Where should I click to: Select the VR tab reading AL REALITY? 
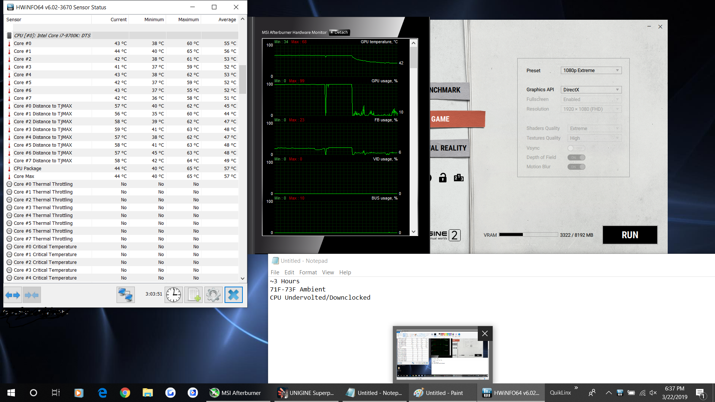click(x=449, y=148)
